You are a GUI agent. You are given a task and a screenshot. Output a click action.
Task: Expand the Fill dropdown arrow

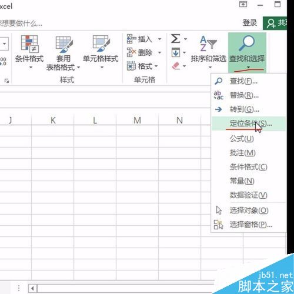[185, 52]
